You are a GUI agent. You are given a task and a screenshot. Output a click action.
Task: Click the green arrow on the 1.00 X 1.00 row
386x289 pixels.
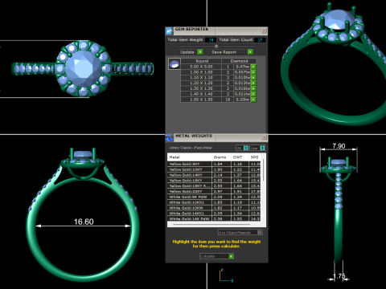coord(253,72)
